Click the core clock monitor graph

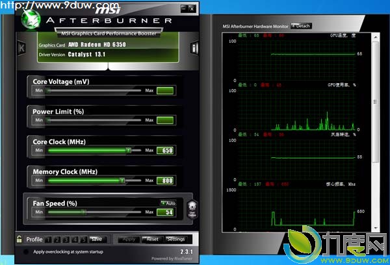pos(296,210)
